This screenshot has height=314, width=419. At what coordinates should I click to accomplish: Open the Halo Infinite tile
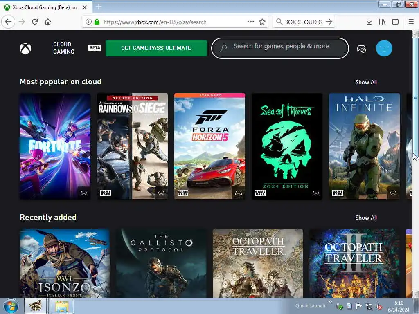point(364,146)
